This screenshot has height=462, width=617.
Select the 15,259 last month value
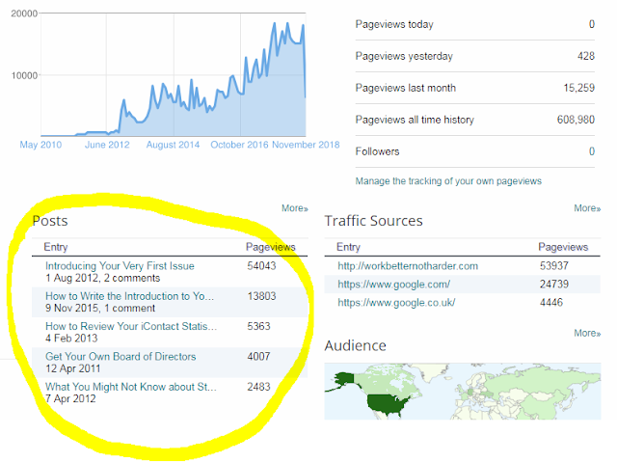[578, 88]
